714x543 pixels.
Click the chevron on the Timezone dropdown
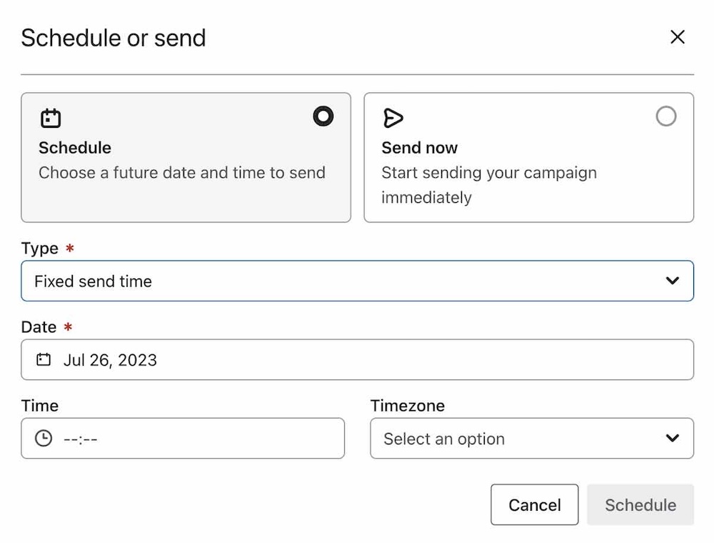point(673,439)
